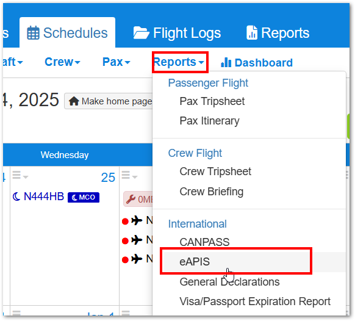Click the wrench maintenance icon
Image resolution: width=355 pixels, height=321 pixels.
point(131,200)
